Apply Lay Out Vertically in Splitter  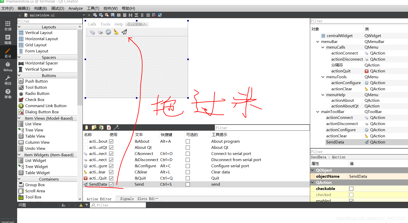[136, 15]
